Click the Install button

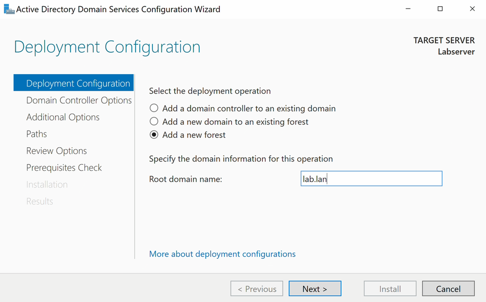(390, 289)
